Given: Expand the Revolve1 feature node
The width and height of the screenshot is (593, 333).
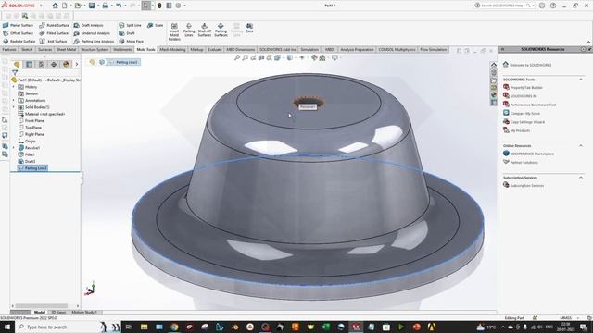Looking at the screenshot, I should (14, 148).
